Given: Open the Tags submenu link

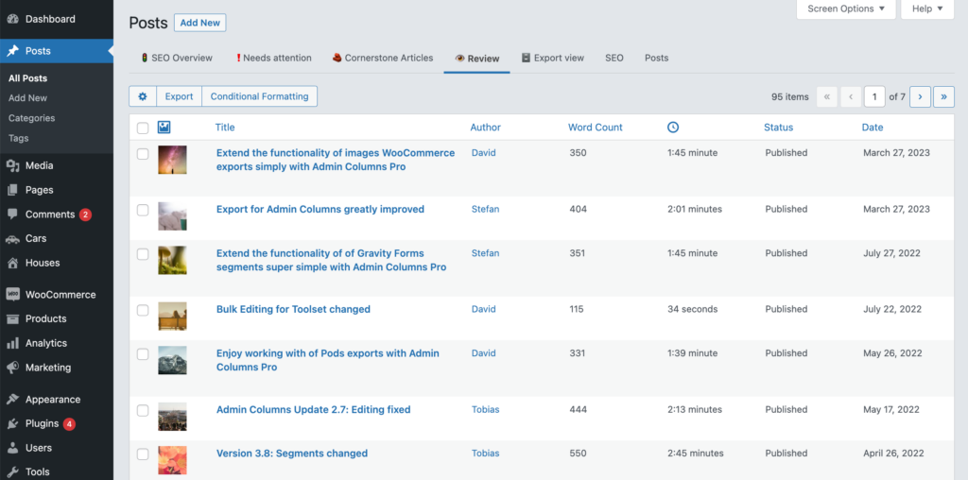Looking at the screenshot, I should 19,138.
